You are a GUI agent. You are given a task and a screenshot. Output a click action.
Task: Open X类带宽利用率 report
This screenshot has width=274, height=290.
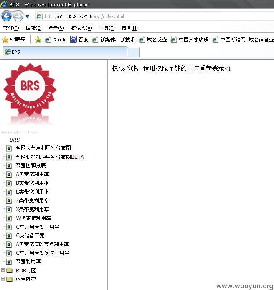[33, 210]
